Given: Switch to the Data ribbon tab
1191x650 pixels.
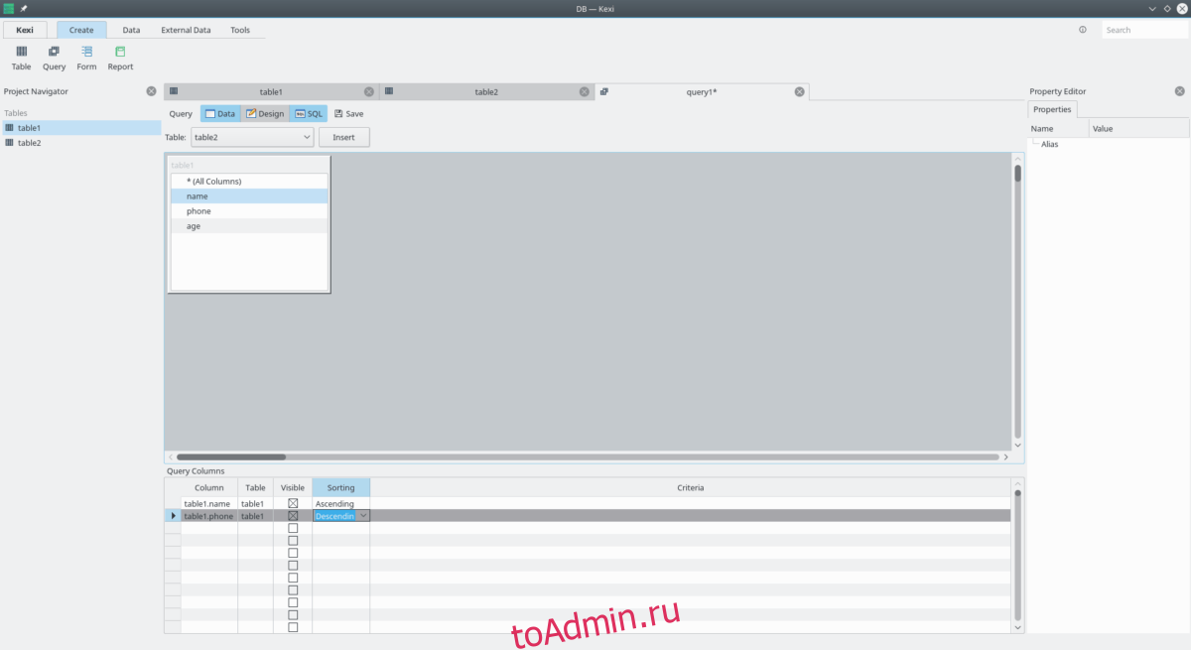Looking at the screenshot, I should tap(131, 30).
